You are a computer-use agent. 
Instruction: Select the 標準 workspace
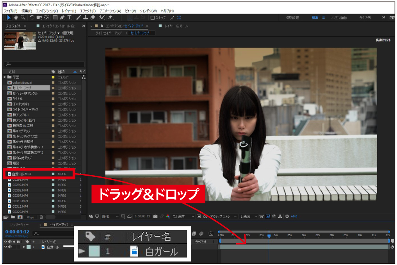tap(315, 18)
